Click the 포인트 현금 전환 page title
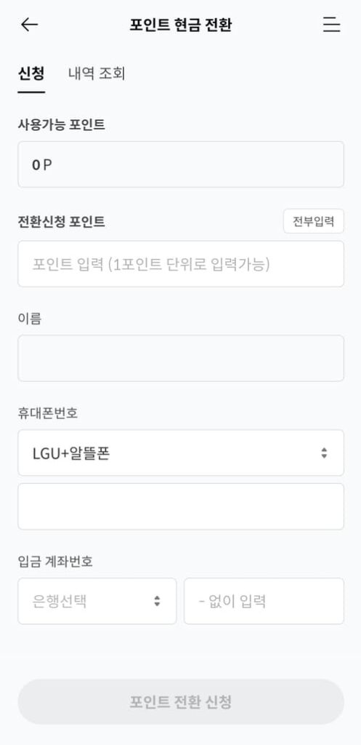The image size is (361, 745). coord(181,25)
